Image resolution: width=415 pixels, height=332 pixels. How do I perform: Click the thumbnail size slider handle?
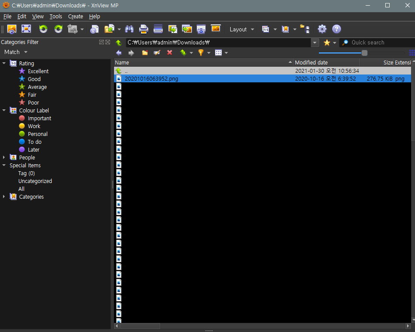(364, 53)
